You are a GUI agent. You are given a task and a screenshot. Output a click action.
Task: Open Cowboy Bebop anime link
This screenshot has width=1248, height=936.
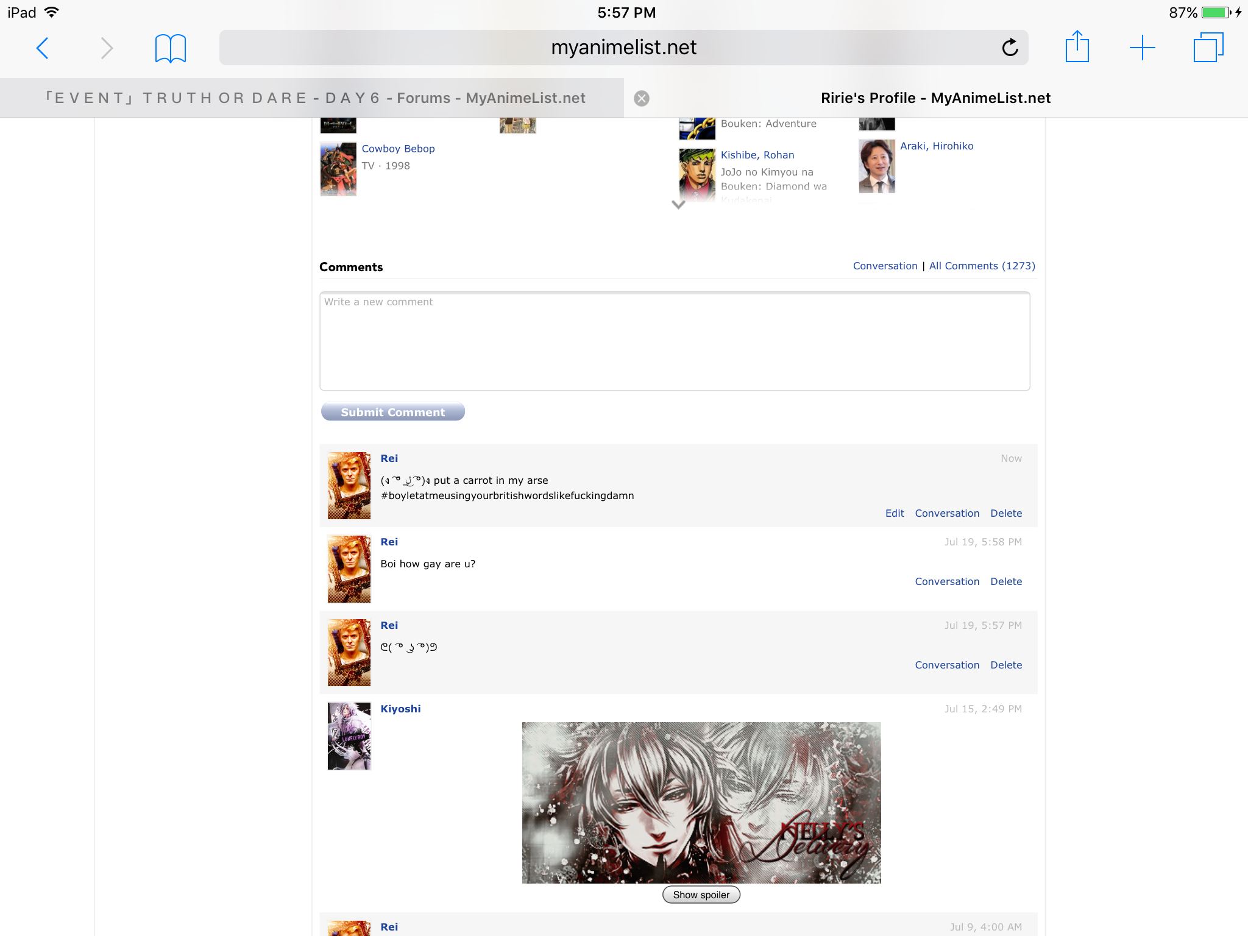coord(398,149)
